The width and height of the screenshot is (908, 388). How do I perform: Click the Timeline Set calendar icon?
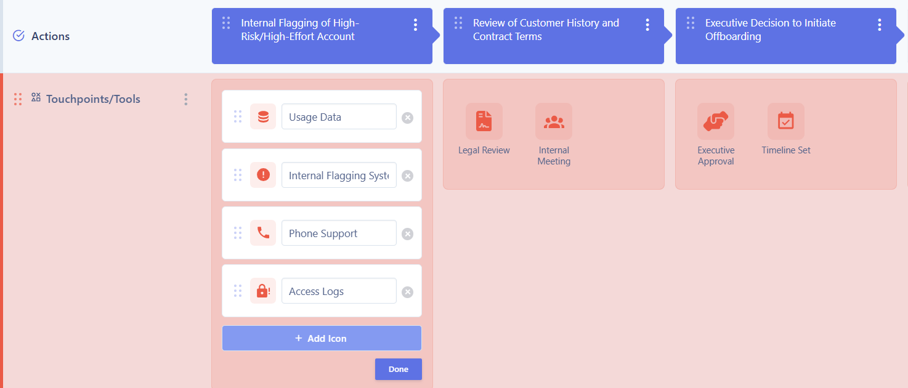point(785,121)
